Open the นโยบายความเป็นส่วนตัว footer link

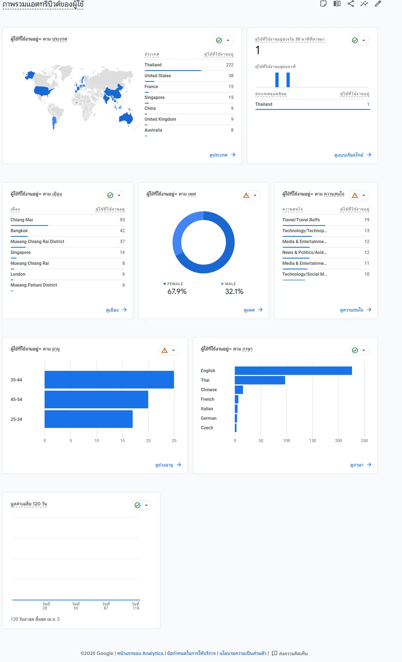243,653
